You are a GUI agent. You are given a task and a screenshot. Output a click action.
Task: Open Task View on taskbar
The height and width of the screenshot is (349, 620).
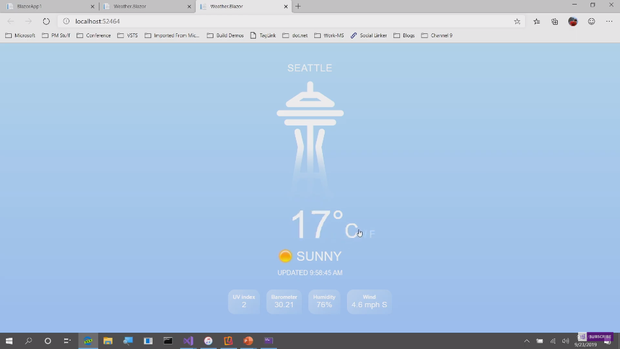click(67, 341)
